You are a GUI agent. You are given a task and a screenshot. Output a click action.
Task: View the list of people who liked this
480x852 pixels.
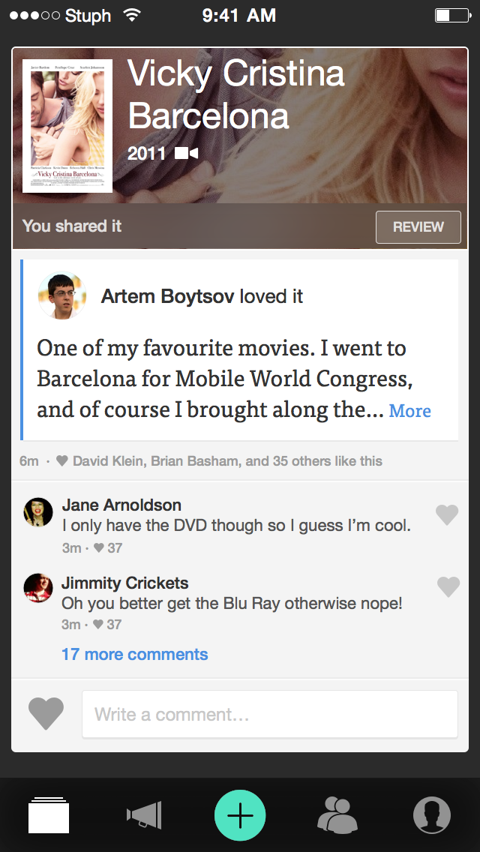pyautogui.click(x=226, y=460)
